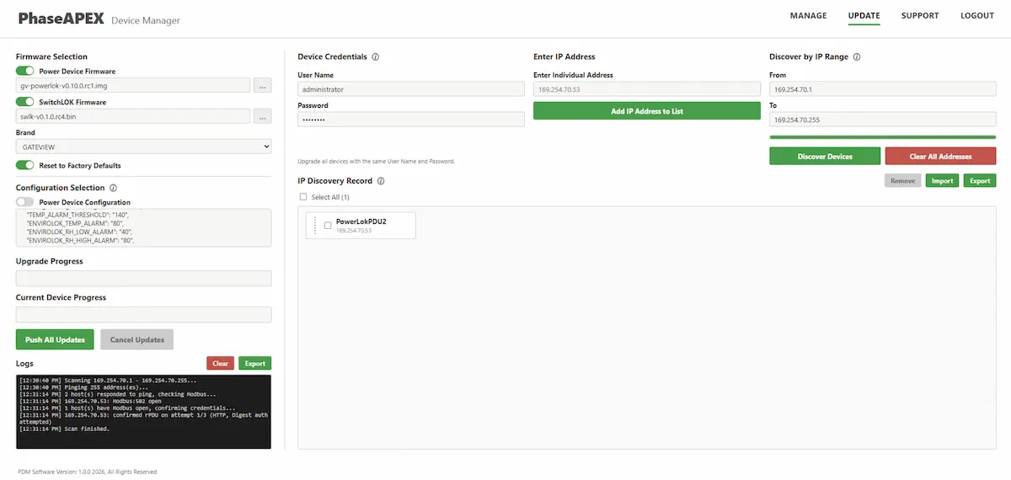Viewport: 1011px width, 480px height.
Task: Check the Select All (1) checkbox
Action: 302,197
